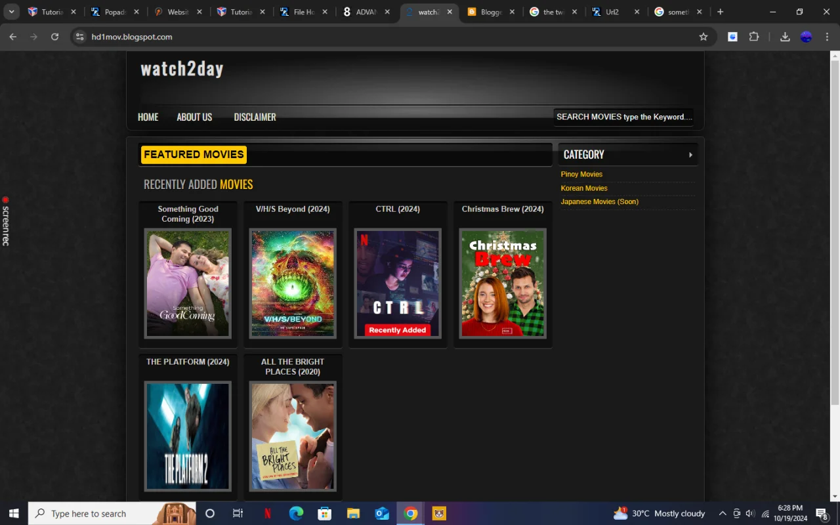Screen dimensions: 840x525
Task: Launch Microsoft Edge from the taskbar
Action: [x=296, y=513]
